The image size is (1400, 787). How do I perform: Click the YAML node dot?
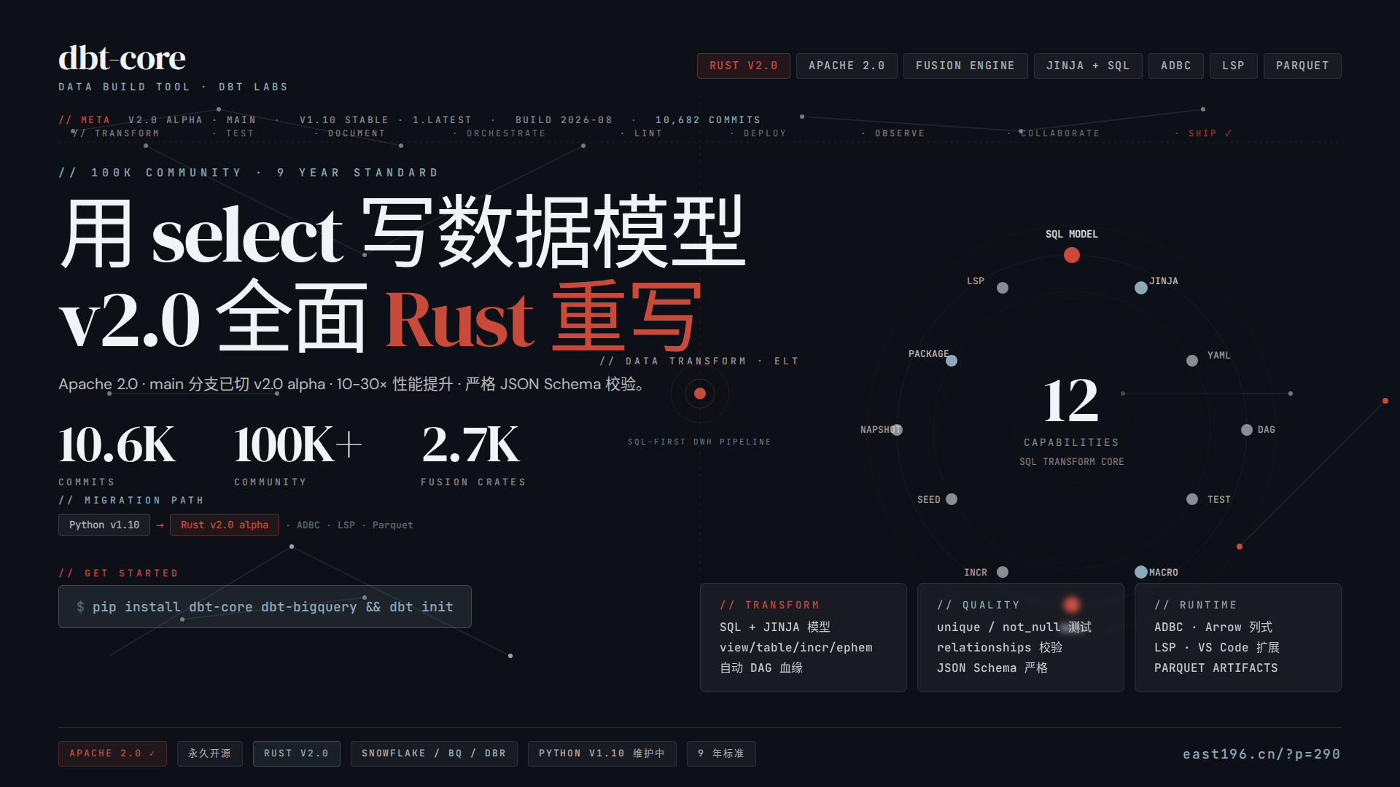pyautogui.click(x=1192, y=361)
